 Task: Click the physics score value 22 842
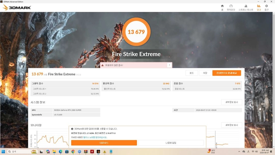[166, 84]
